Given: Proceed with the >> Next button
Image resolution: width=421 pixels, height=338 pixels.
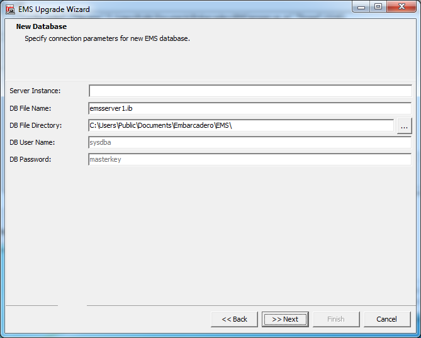Looking at the screenshot, I should (x=285, y=319).
